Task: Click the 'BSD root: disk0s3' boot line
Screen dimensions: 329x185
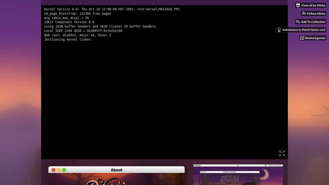Action: pos(78,35)
